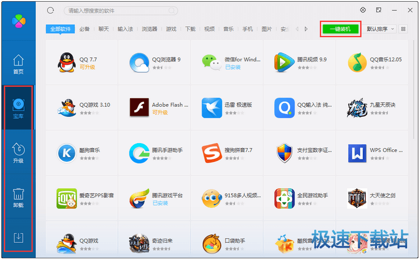The image size is (420, 260).
Task: Click the refresh icon beside search box
Action: 50,11
